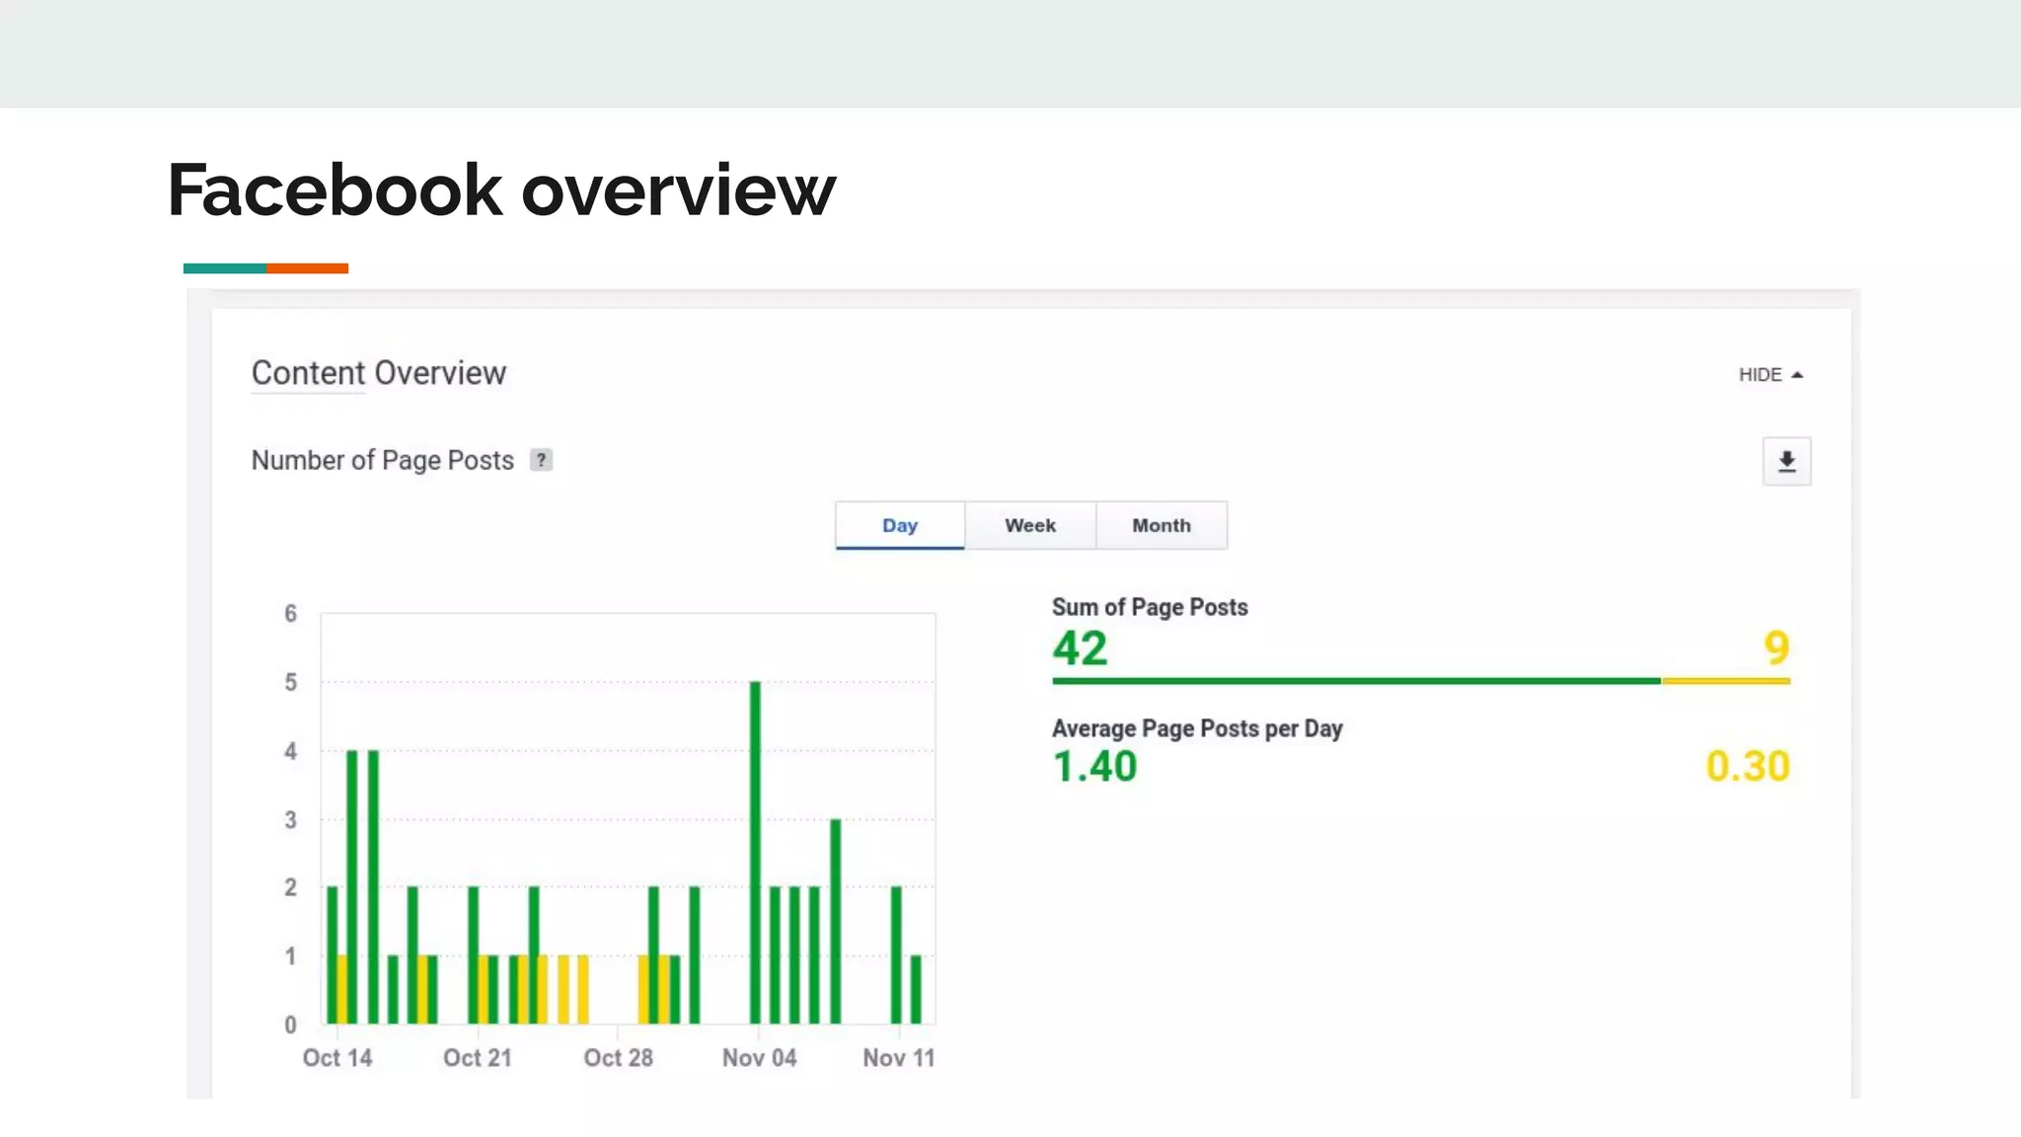Click the Nov 11 axis label
Image resolution: width=2021 pixels, height=1137 pixels.
899,1058
